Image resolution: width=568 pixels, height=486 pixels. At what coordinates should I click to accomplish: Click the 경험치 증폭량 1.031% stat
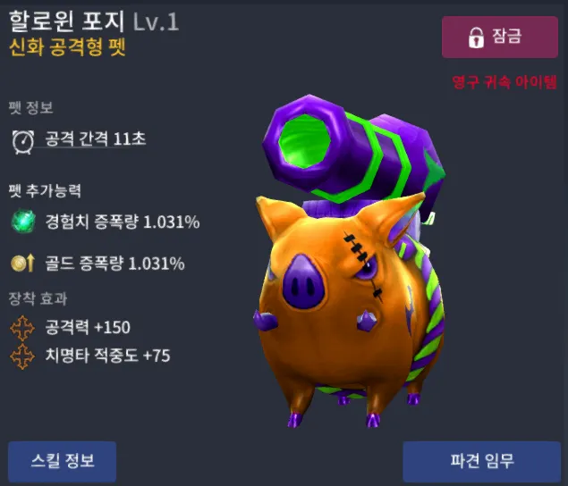click(x=123, y=222)
